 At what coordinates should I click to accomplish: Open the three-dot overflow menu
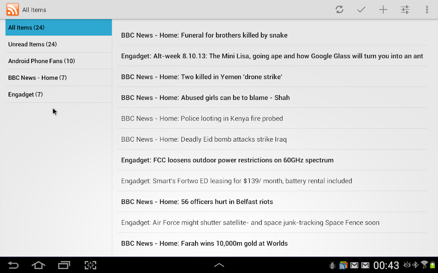[x=427, y=9]
